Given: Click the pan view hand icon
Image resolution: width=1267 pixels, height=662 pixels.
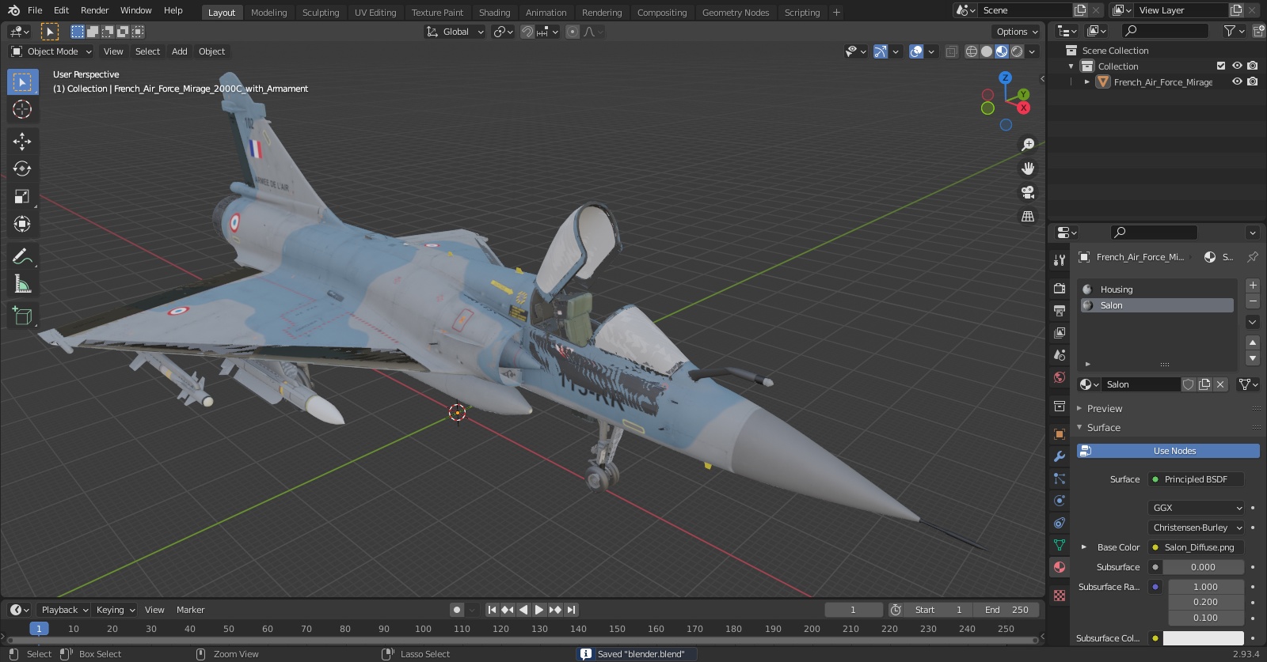Looking at the screenshot, I should 1028,168.
